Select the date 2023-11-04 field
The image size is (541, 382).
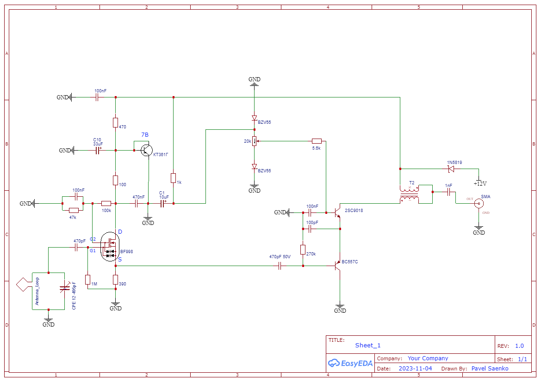click(415, 369)
